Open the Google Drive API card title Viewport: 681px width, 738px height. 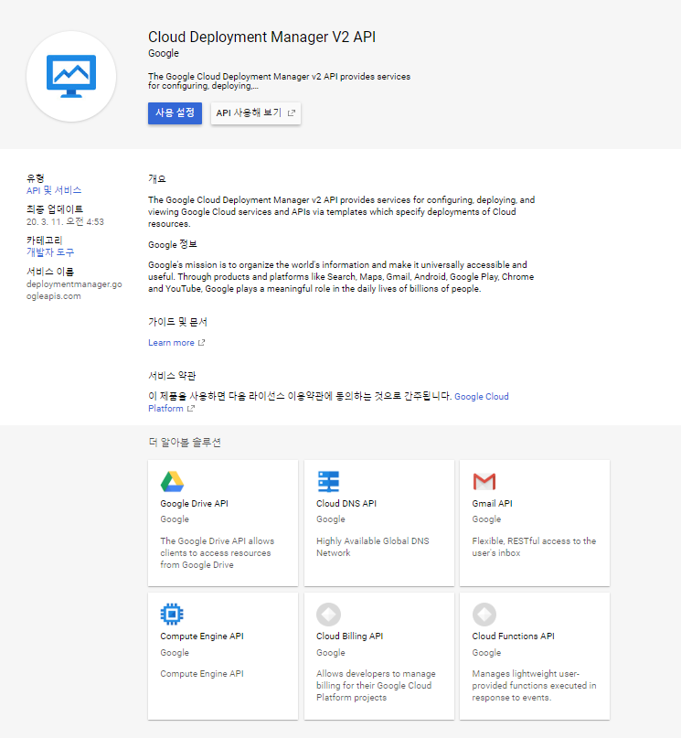coord(194,503)
